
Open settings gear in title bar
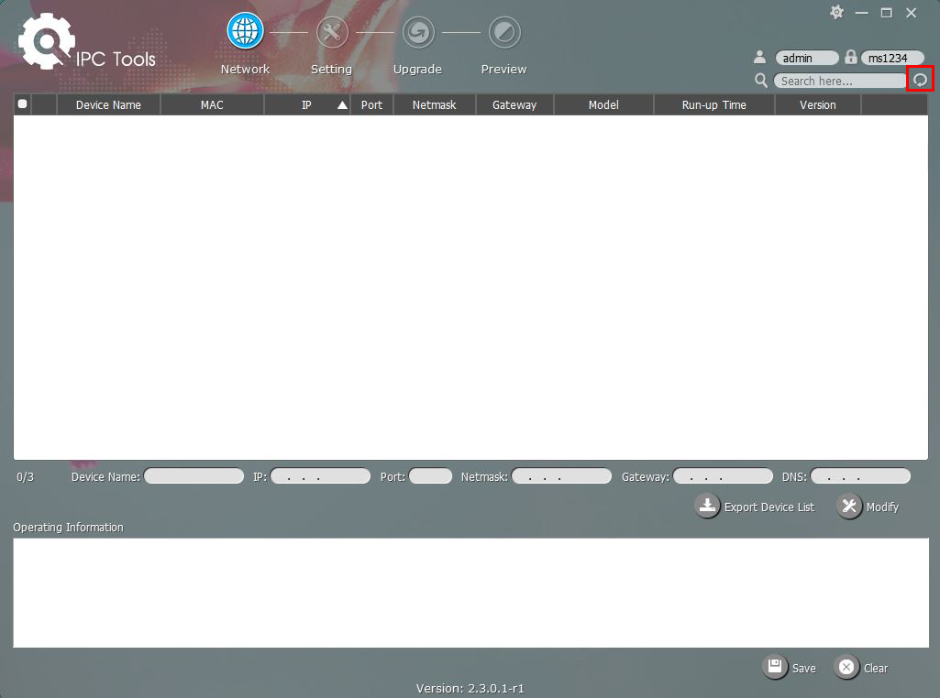(836, 13)
